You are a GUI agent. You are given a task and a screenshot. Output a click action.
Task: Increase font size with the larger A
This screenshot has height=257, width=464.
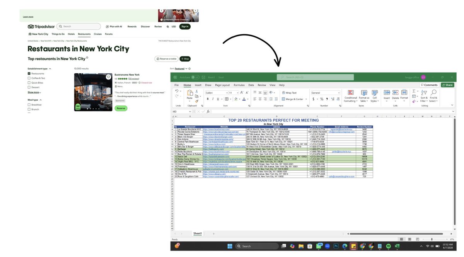242,93
